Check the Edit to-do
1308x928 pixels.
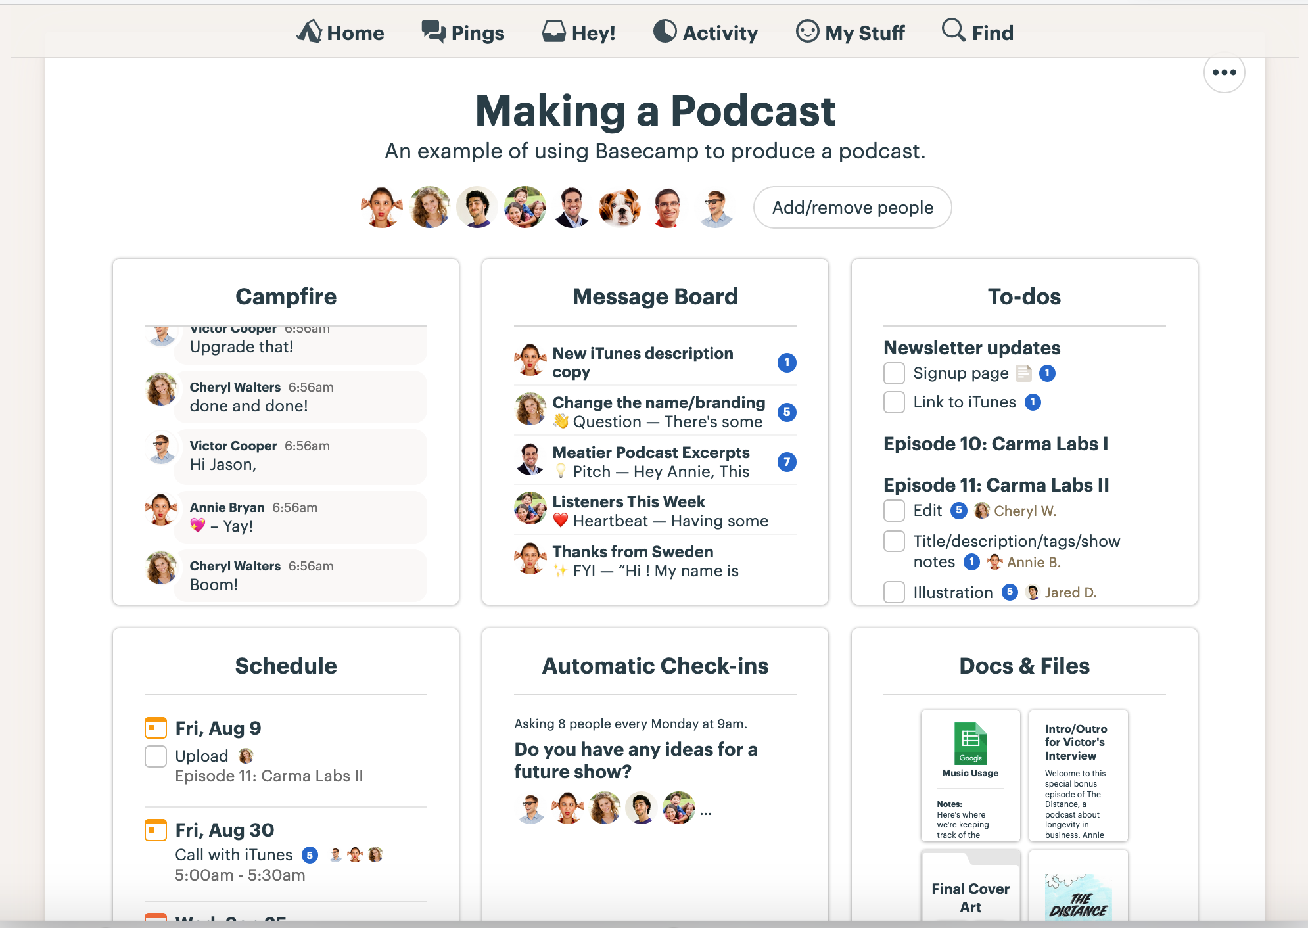tap(894, 511)
